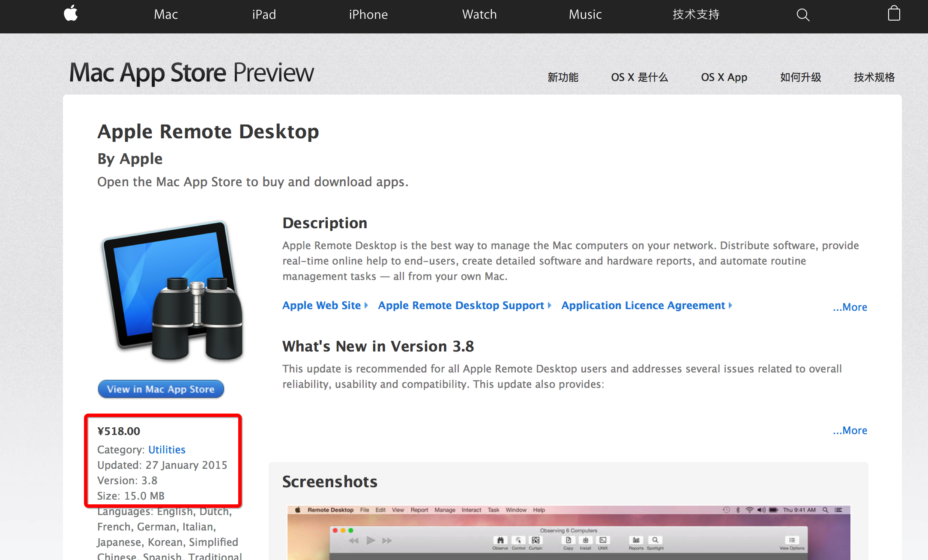
Task: Click the View in Mac App Store button
Action: [x=161, y=388]
